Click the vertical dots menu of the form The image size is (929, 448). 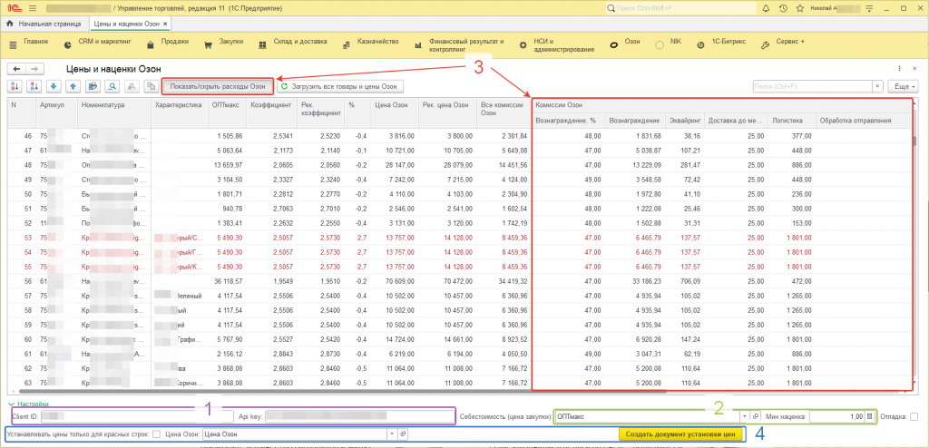899,69
